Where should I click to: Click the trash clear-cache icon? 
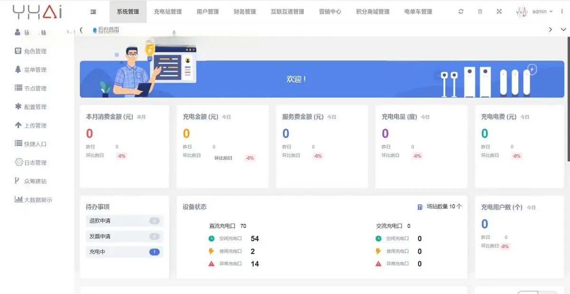pos(480,12)
